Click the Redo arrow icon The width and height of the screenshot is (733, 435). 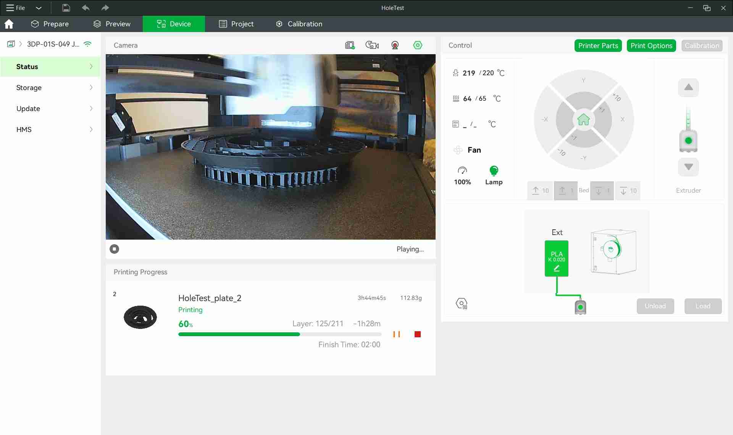tap(105, 8)
